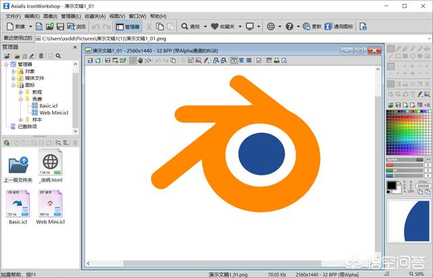Click the Update (更新) toolbar button
The width and height of the screenshot is (433, 278).
312,26
